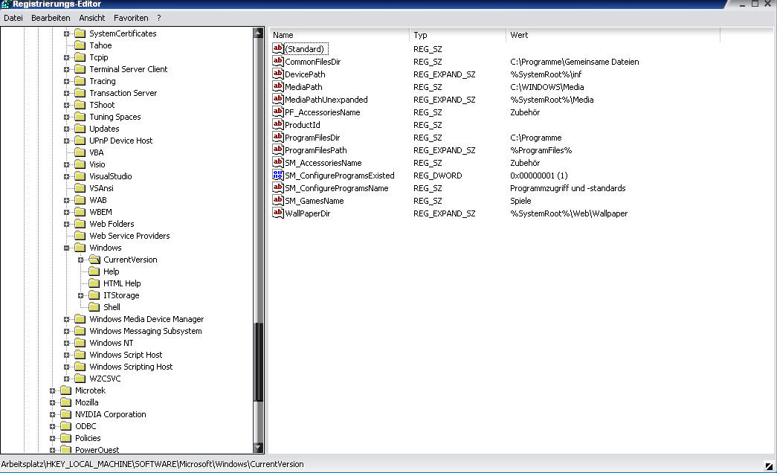This screenshot has height=473, width=777.
Task: Click the icon beside ProgramFilesPath
Action: tap(278, 149)
